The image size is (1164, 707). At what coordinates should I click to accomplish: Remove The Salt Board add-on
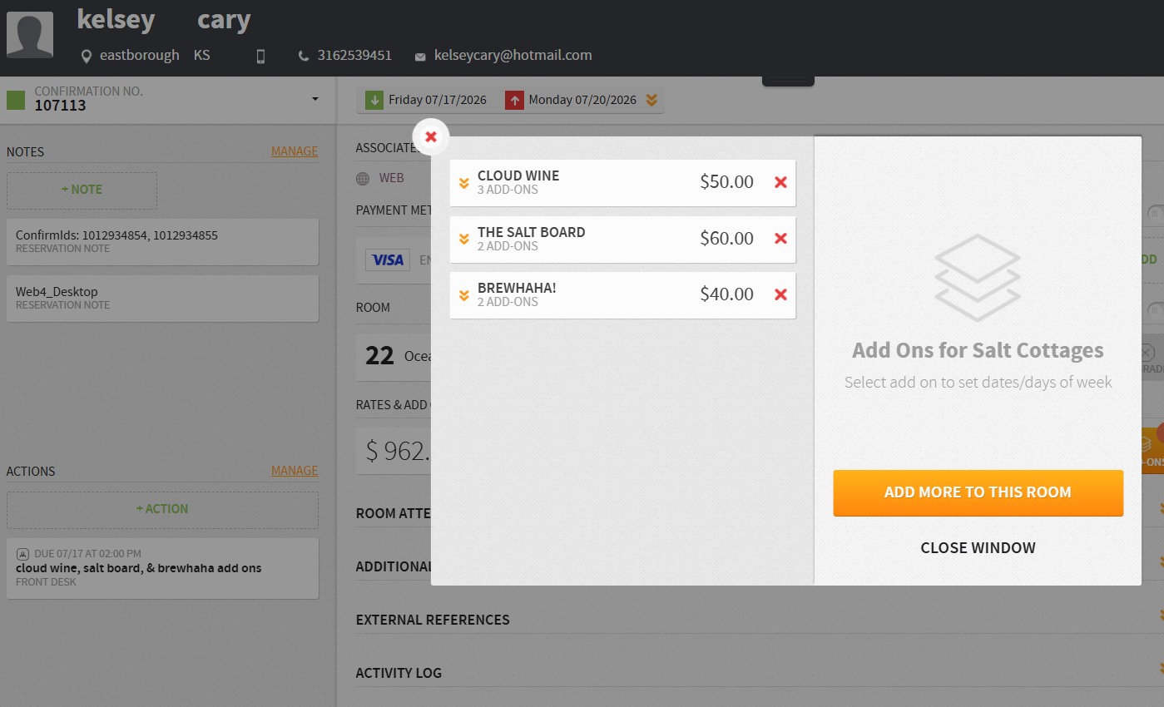click(x=780, y=238)
